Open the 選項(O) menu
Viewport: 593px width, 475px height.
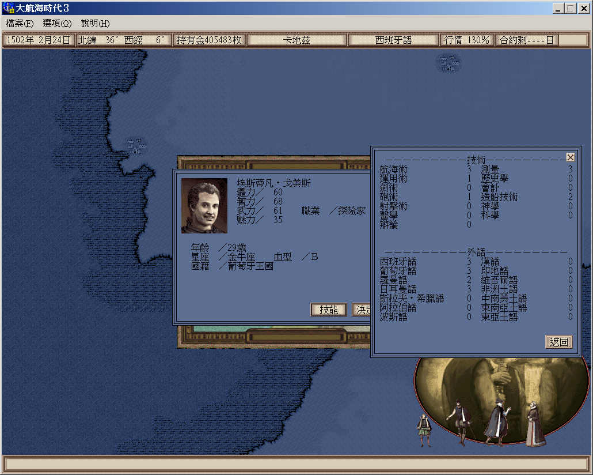[57, 24]
